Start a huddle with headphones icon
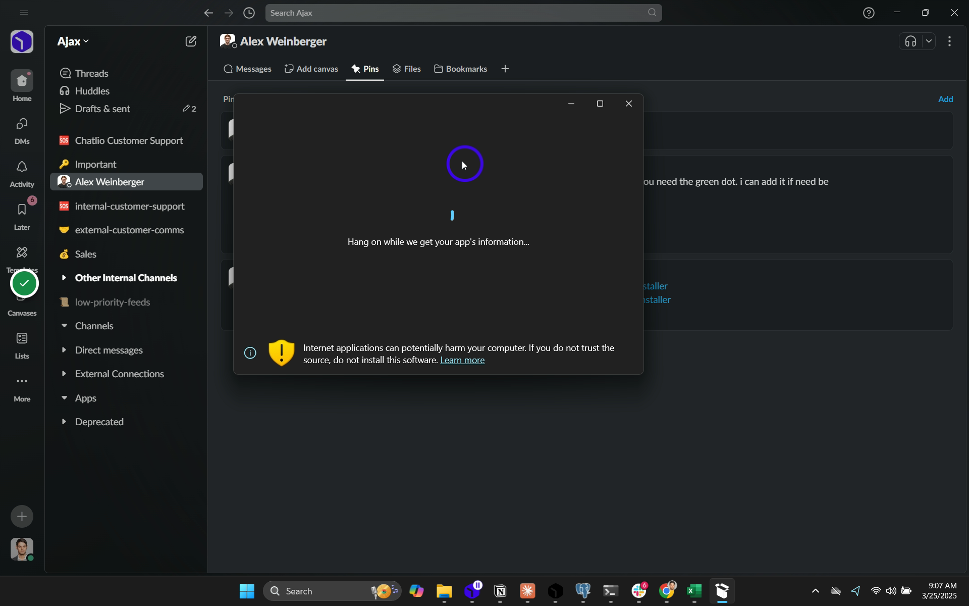 [x=910, y=41]
